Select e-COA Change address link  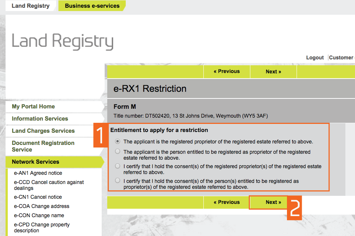pos(42,206)
